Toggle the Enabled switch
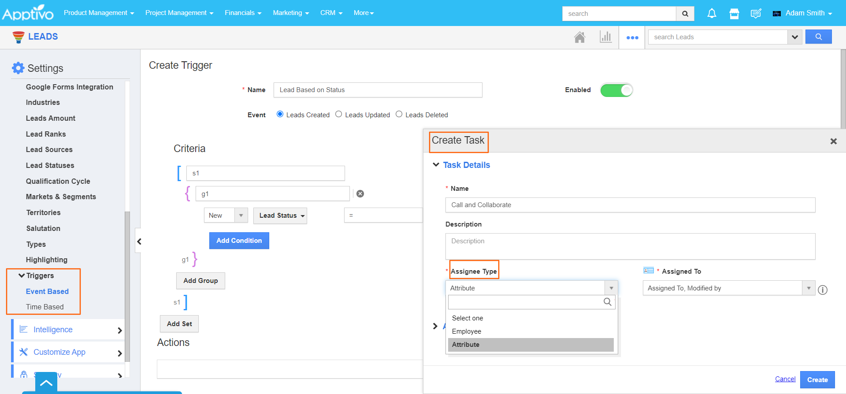 click(x=616, y=90)
